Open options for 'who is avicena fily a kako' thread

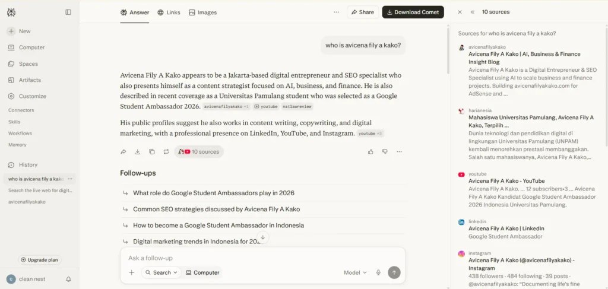point(70,179)
